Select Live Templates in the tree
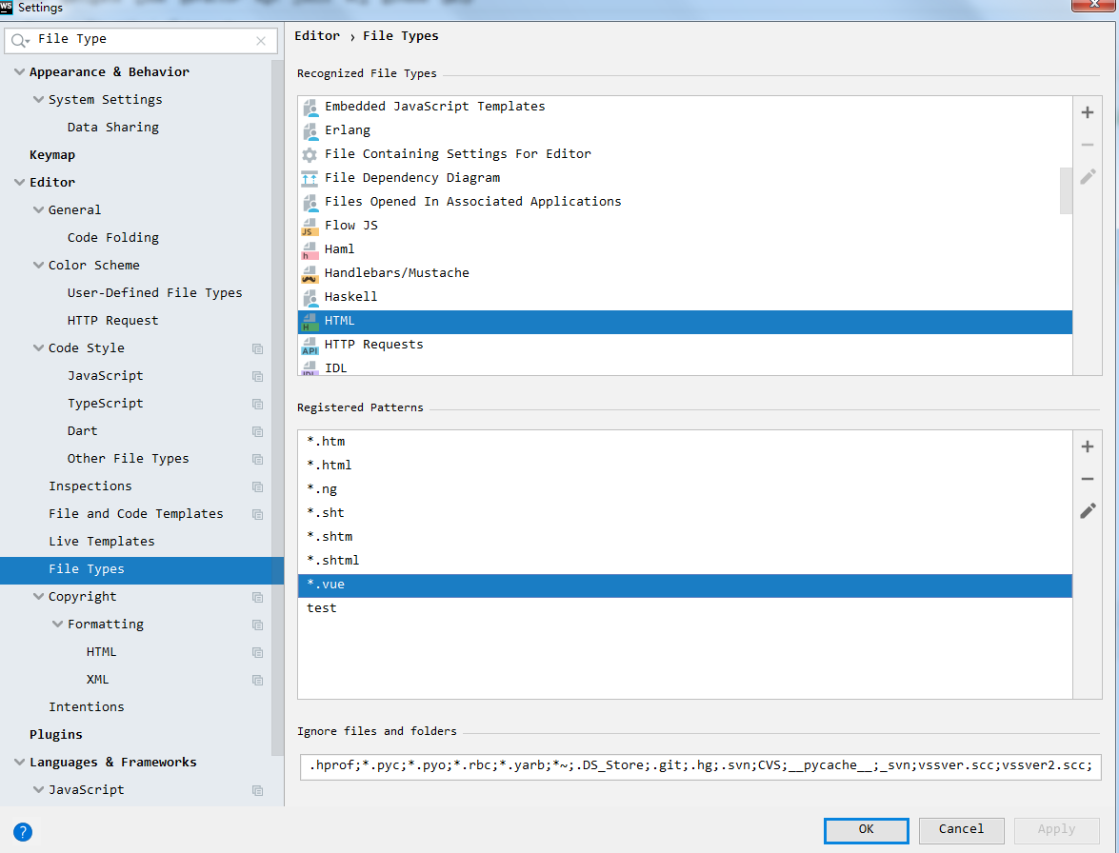1119x853 pixels. (101, 542)
